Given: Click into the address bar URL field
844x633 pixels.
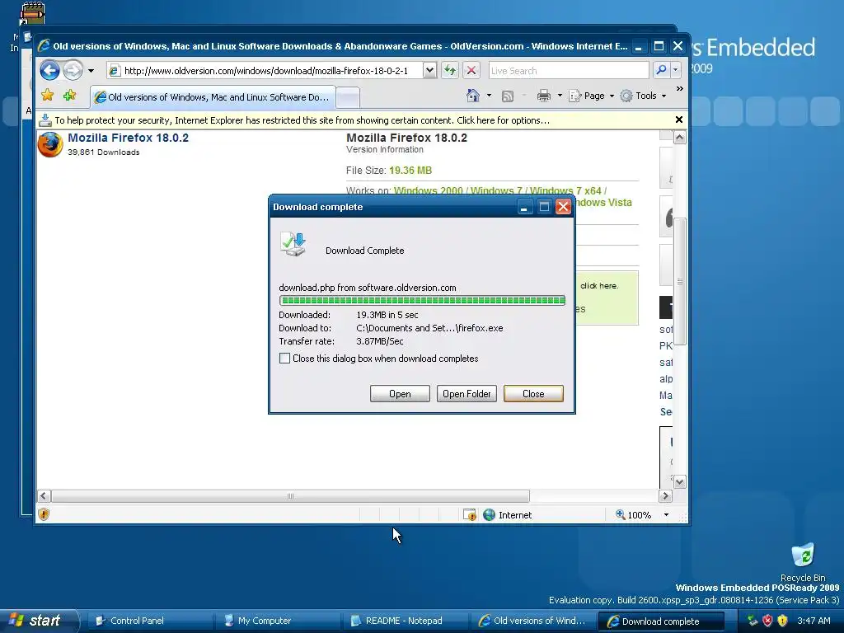Looking at the screenshot, I should (265, 71).
